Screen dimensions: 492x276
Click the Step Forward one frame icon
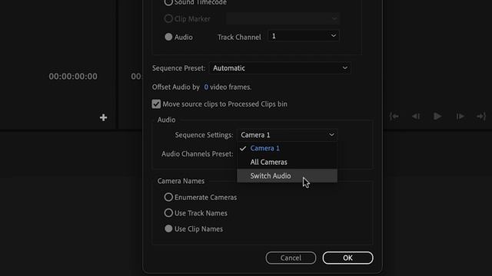(x=460, y=117)
